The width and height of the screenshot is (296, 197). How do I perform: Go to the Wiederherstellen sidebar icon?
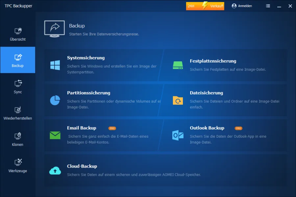18,110
